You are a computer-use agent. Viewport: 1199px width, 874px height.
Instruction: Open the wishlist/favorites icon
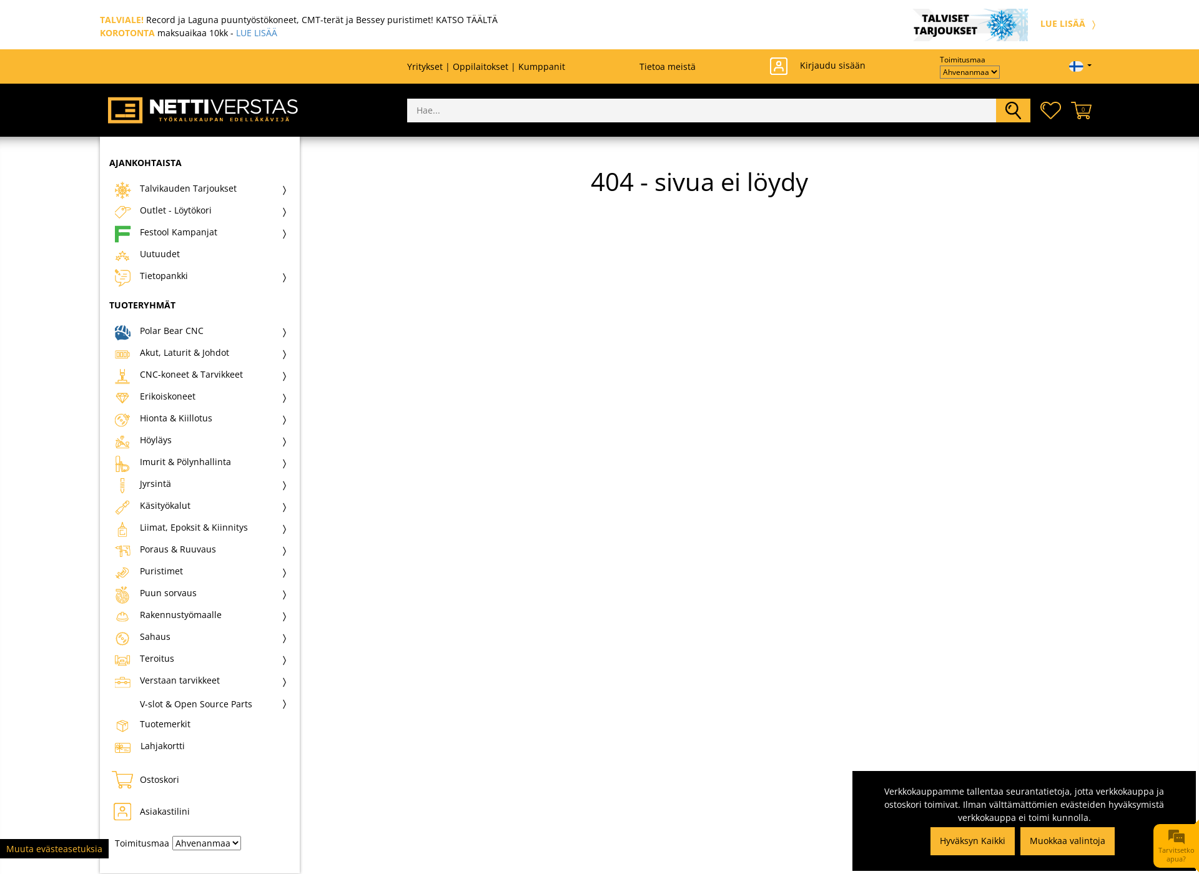pos(1050,110)
